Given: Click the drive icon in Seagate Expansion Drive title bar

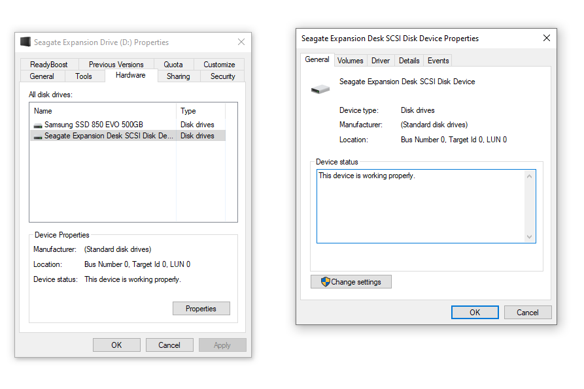Looking at the screenshot, I should [x=26, y=42].
